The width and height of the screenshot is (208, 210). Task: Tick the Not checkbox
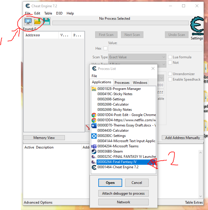point(170,62)
